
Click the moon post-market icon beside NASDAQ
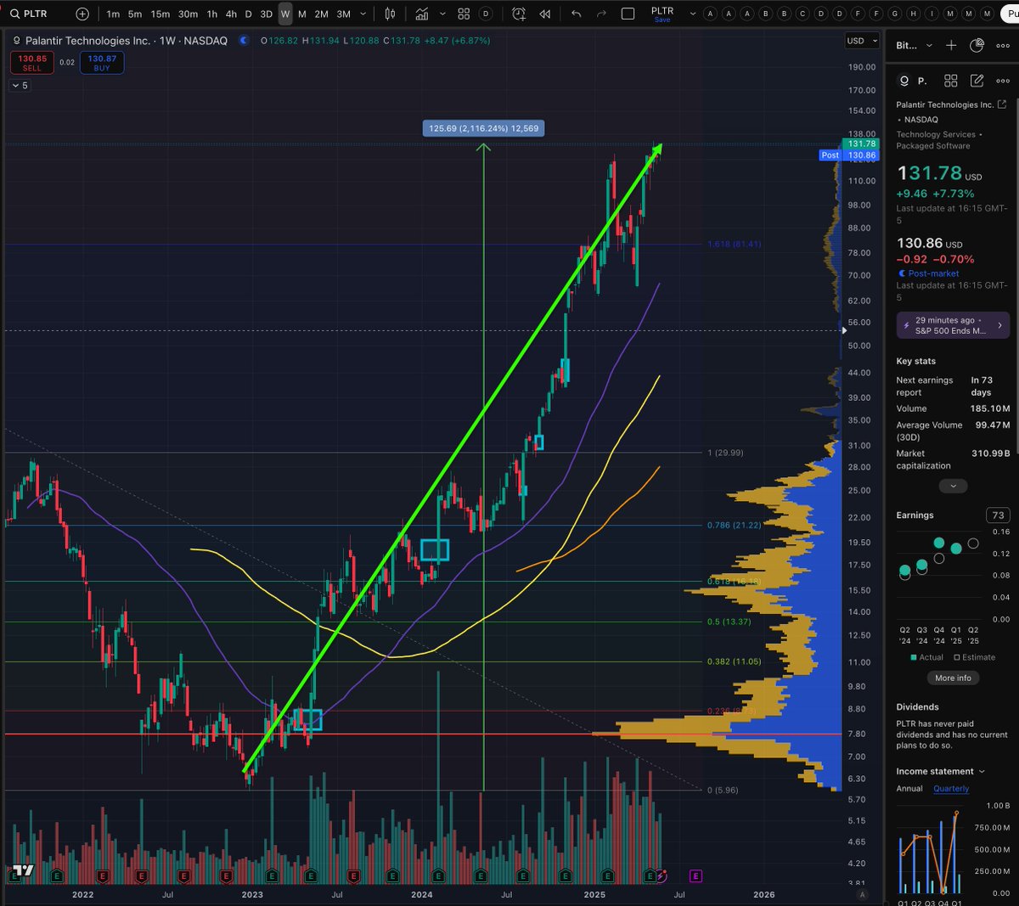tap(245, 40)
